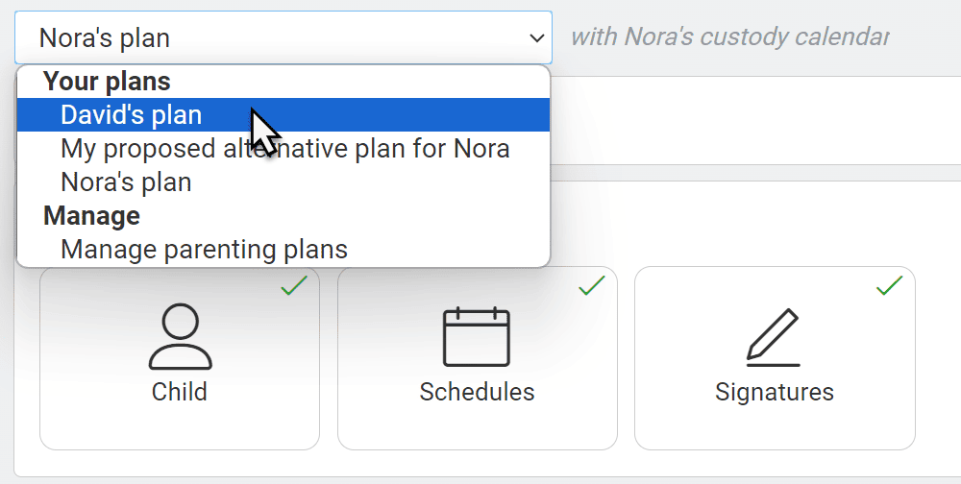The height and width of the screenshot is (484, 961).
Task: Click the calendar icon above Schedules
Action: tap(477, 337)
